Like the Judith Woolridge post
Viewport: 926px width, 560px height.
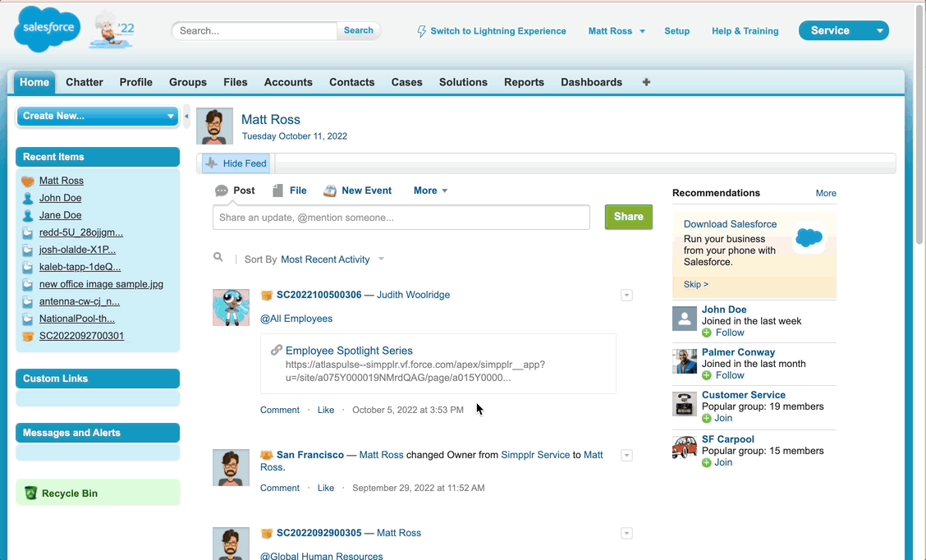tap(325, 410)
